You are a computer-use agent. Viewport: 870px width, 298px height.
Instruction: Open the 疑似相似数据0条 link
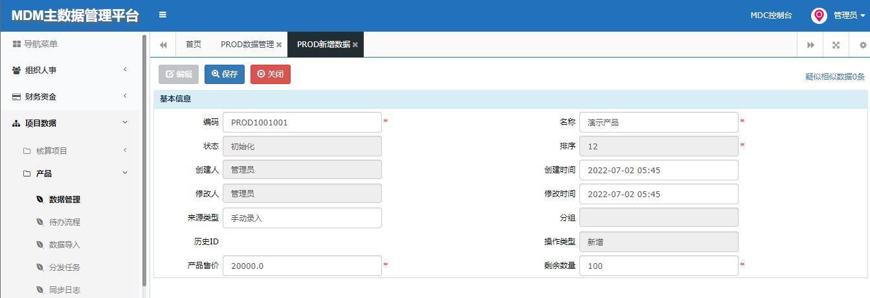835,76
